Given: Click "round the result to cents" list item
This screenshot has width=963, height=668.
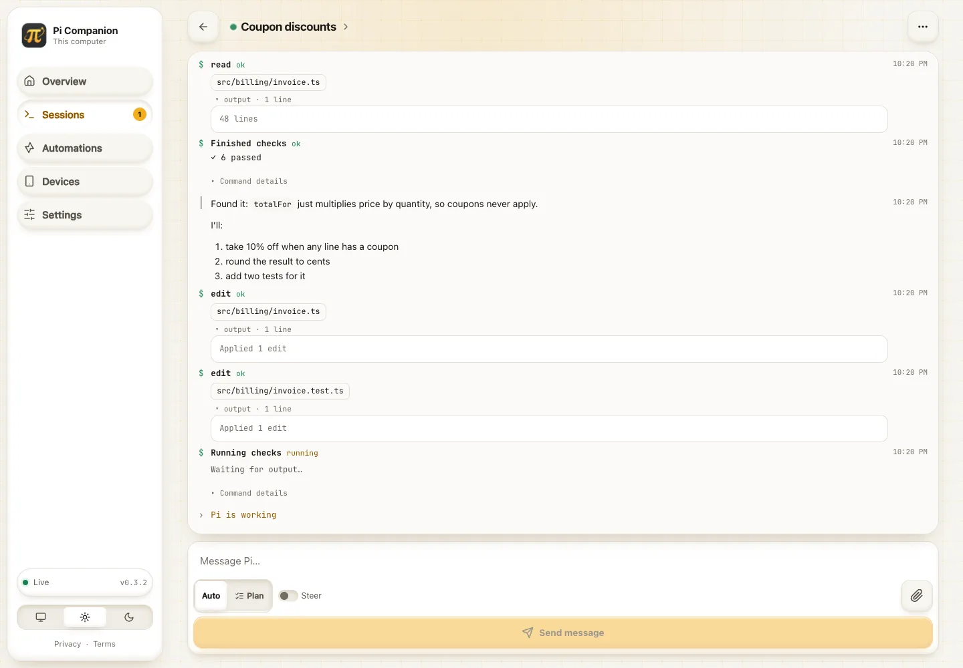Looking at the screenshot, I should [278, 261].
